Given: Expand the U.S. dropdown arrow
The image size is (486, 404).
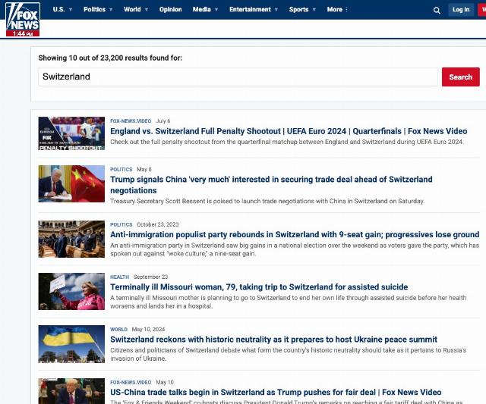Looking at the screenshot, I should pyautogui.click(x=71, y=10).
